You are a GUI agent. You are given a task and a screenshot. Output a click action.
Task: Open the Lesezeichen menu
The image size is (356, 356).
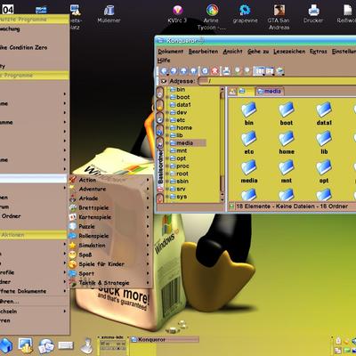tap(289, 52)
